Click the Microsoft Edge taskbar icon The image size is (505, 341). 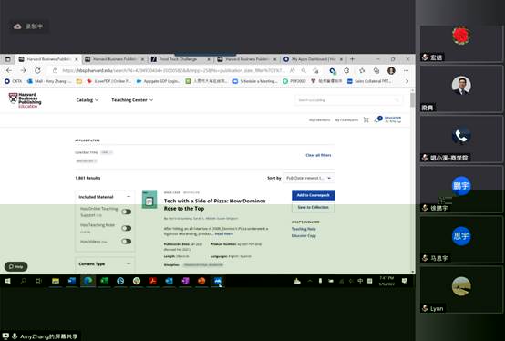tap(88, 281)
